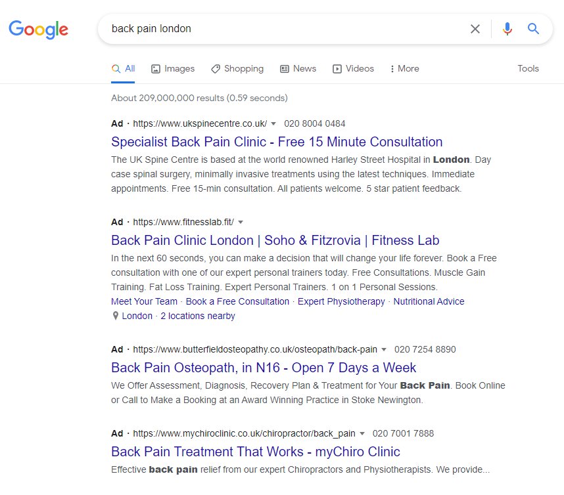Click the News tab newspaper icon
The image size is (564, 495).
[285, 69]
